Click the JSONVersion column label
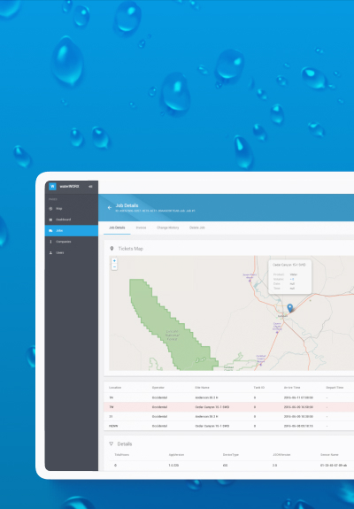The width and height of the screenshot is (354, 509). (x=281, y=455)
